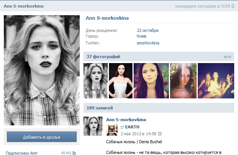Click the profile name heading above birthday
Viewport: 238px width, 155px height.
pos(107,18)
